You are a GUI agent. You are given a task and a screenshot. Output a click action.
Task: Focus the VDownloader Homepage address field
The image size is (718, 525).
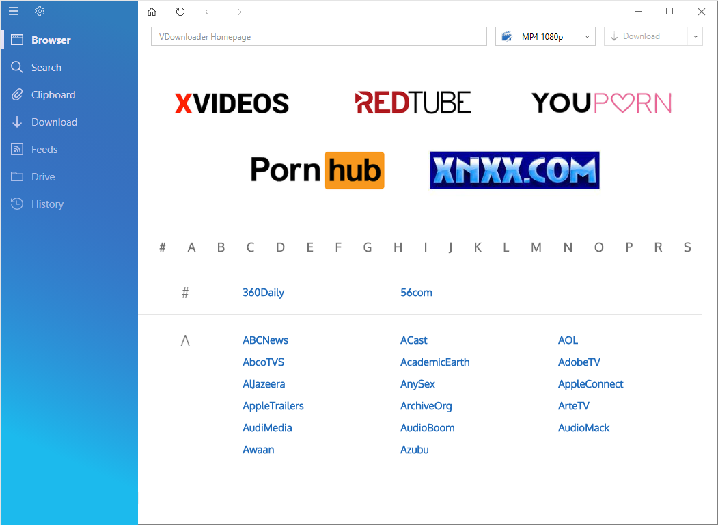(x=319, y=37)
